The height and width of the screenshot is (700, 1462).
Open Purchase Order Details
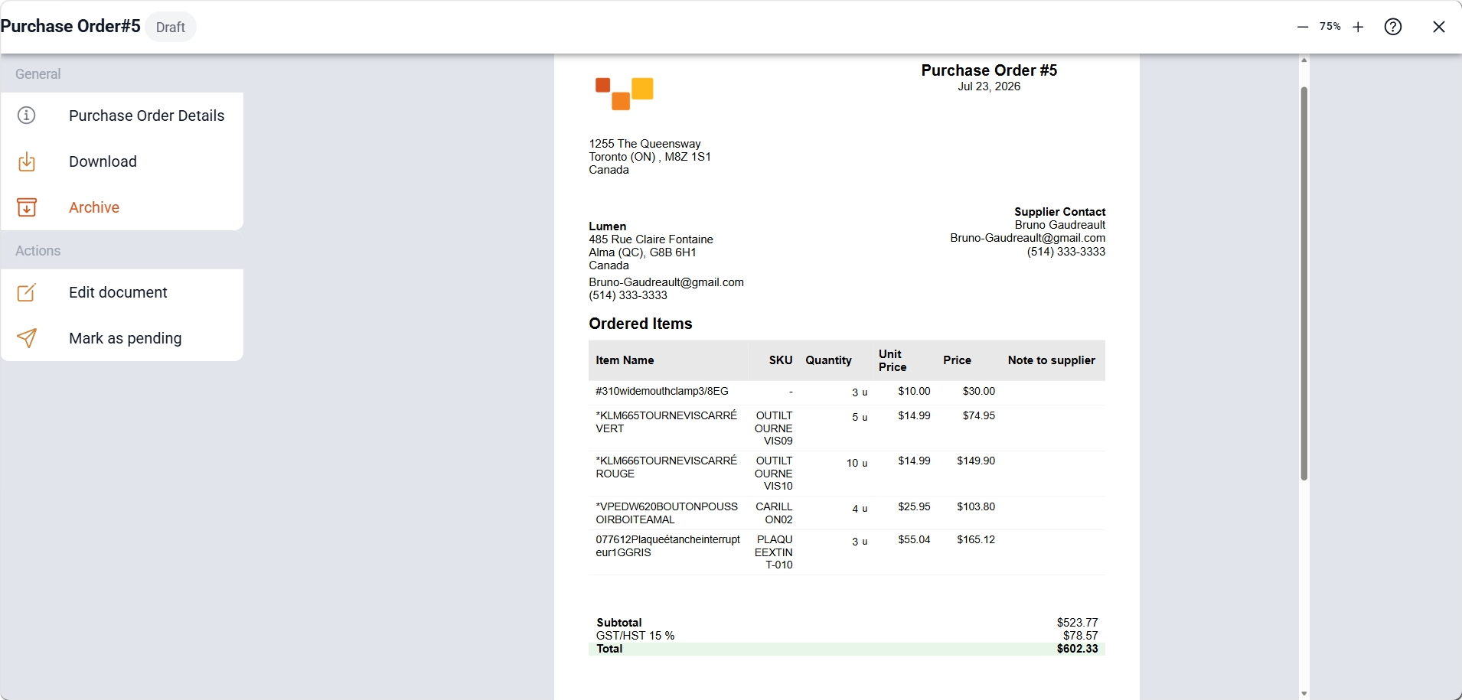122,116
